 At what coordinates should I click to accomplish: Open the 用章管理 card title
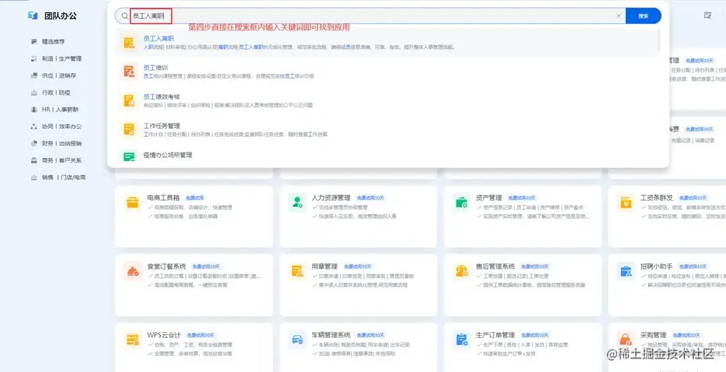coord(325,267)
